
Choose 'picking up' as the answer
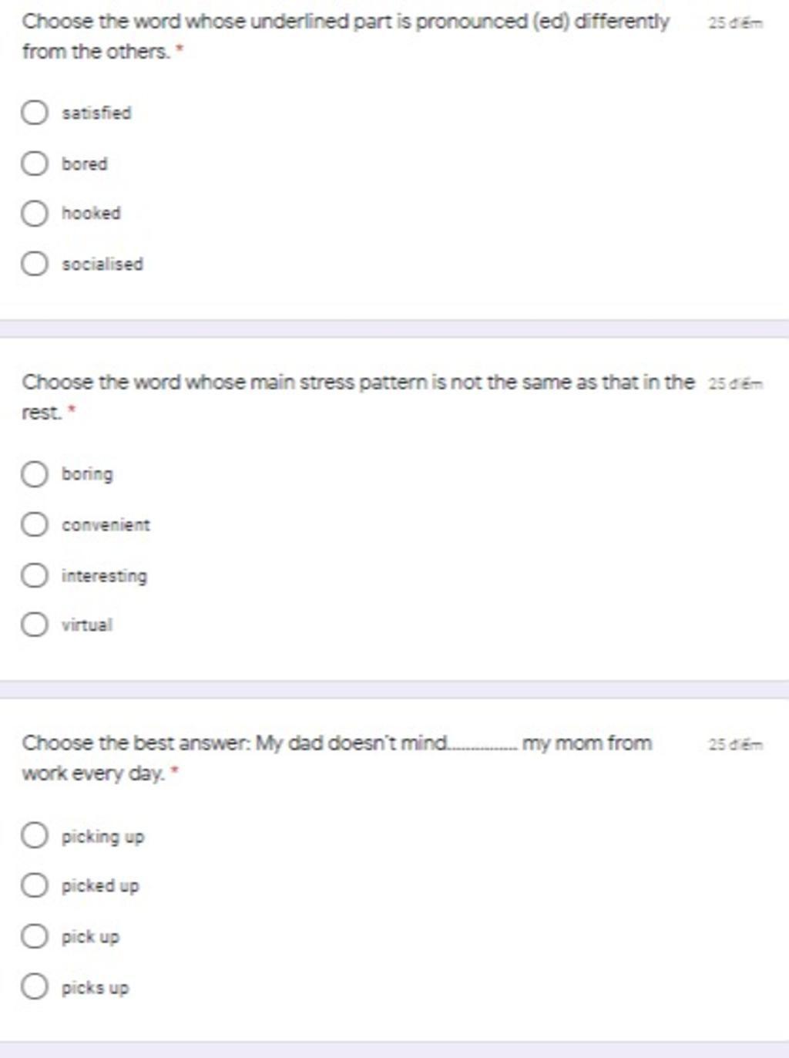tap(34, 835)
